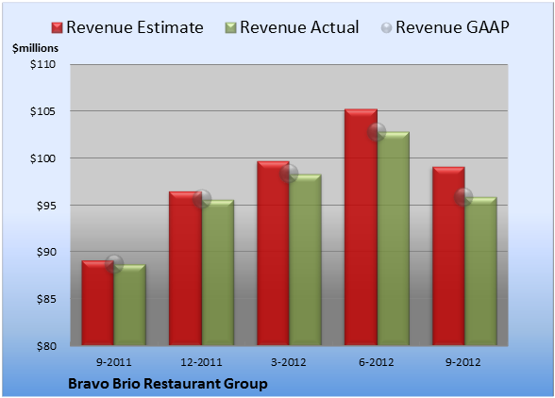This screenshot has width=555, height=398.
Task: Click the '$105' y-axis label
Action: [42, 111]
